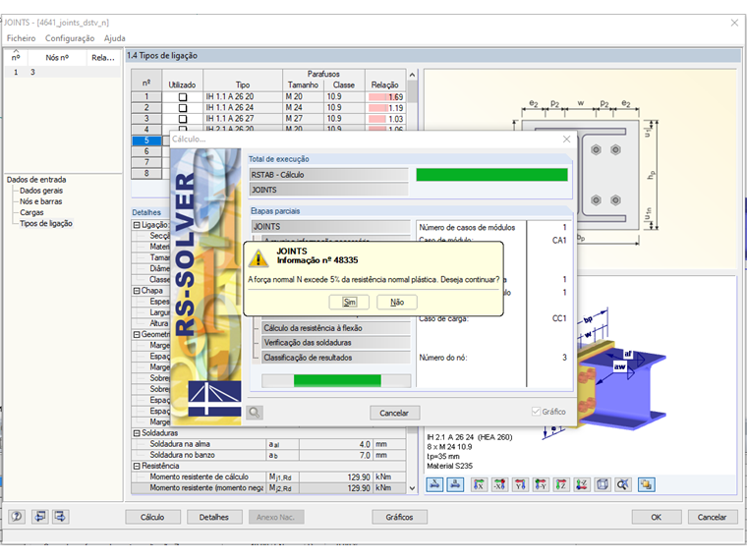Check Utilizado box for row 1
Screen dimensions: 747x560
pyautogui.click(x=183, y=97)
